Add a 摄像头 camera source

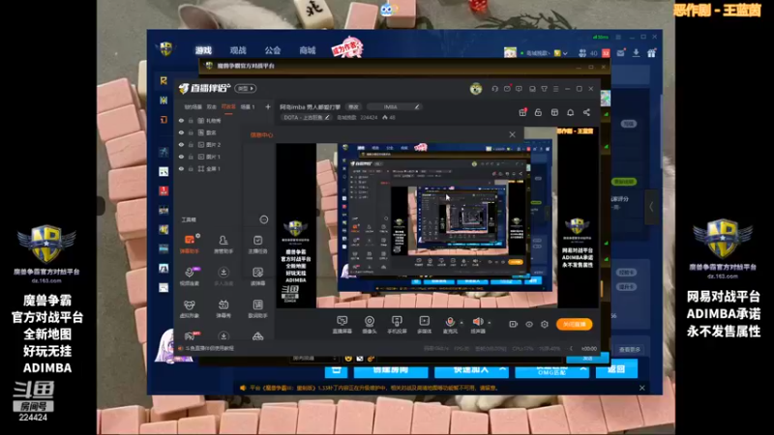click(370, 325)
